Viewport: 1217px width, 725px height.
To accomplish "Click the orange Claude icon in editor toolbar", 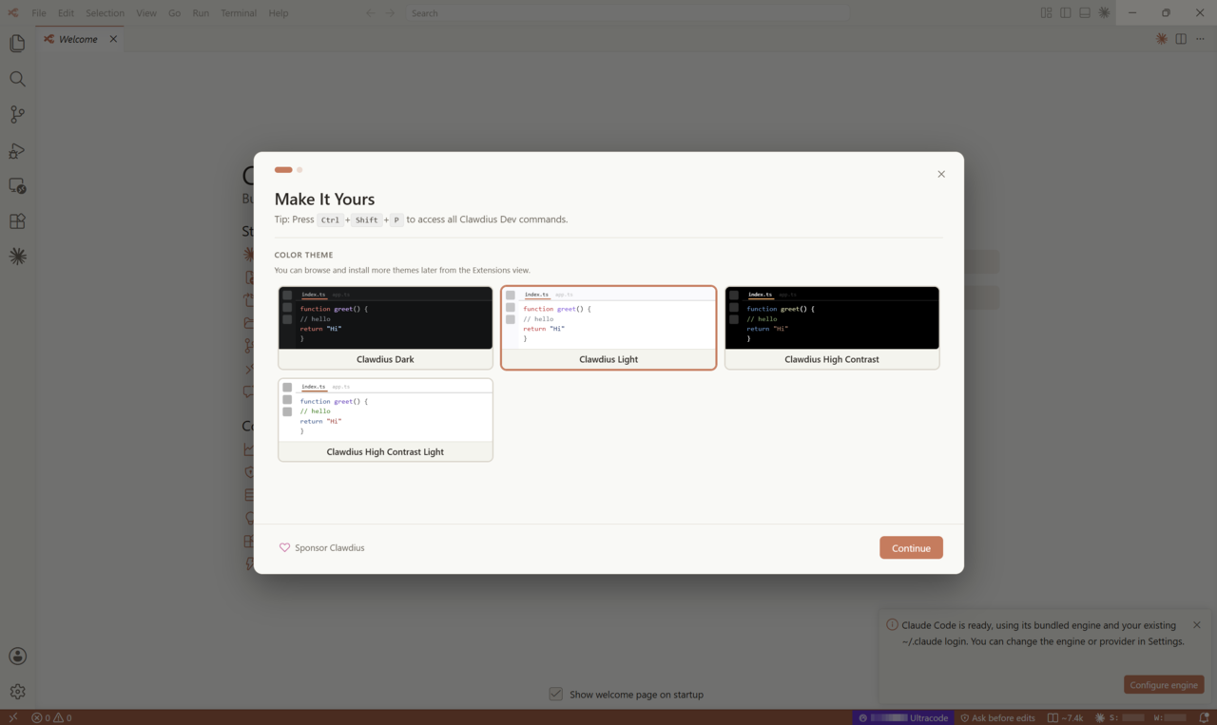I will (1161, 39).
